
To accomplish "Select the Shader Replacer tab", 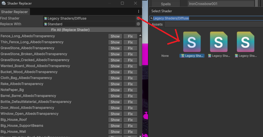I will 15,12.
